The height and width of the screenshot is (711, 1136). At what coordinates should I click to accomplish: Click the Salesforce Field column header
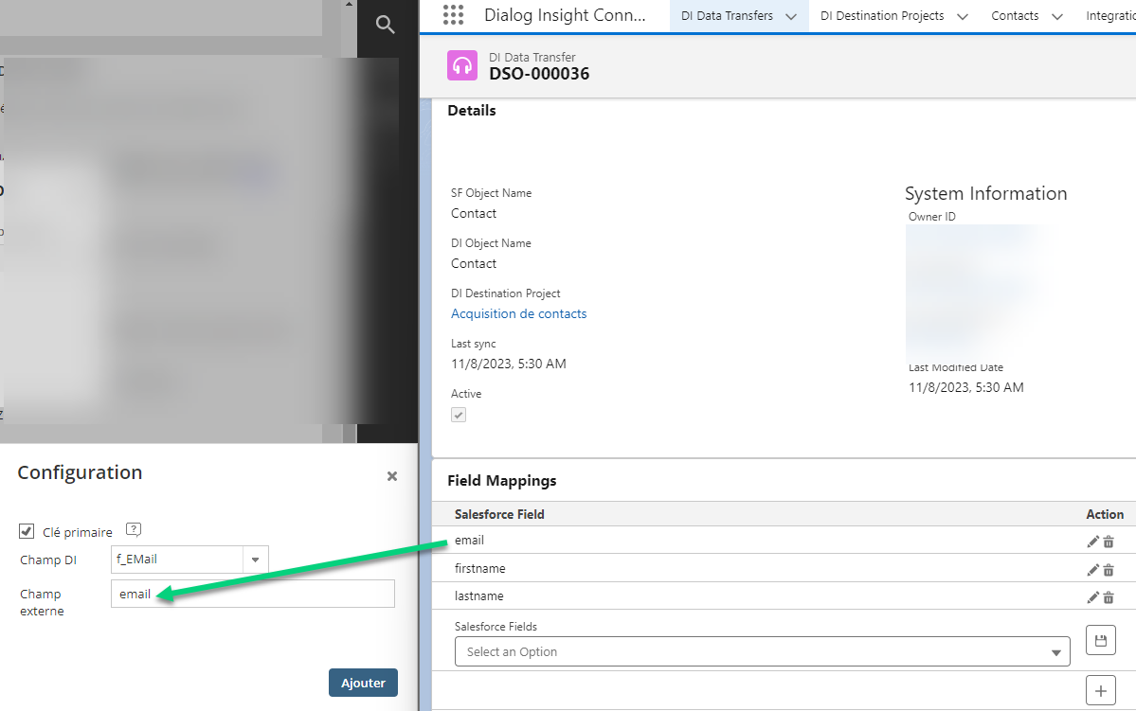click(x=499, y=514)
